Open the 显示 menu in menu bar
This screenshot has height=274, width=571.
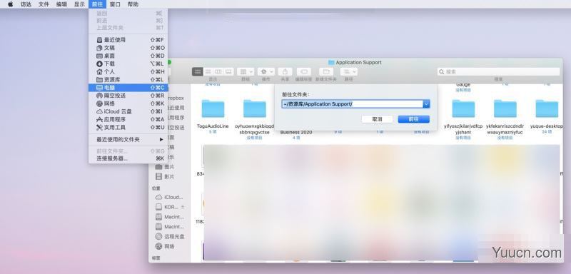tap(79, 4)
